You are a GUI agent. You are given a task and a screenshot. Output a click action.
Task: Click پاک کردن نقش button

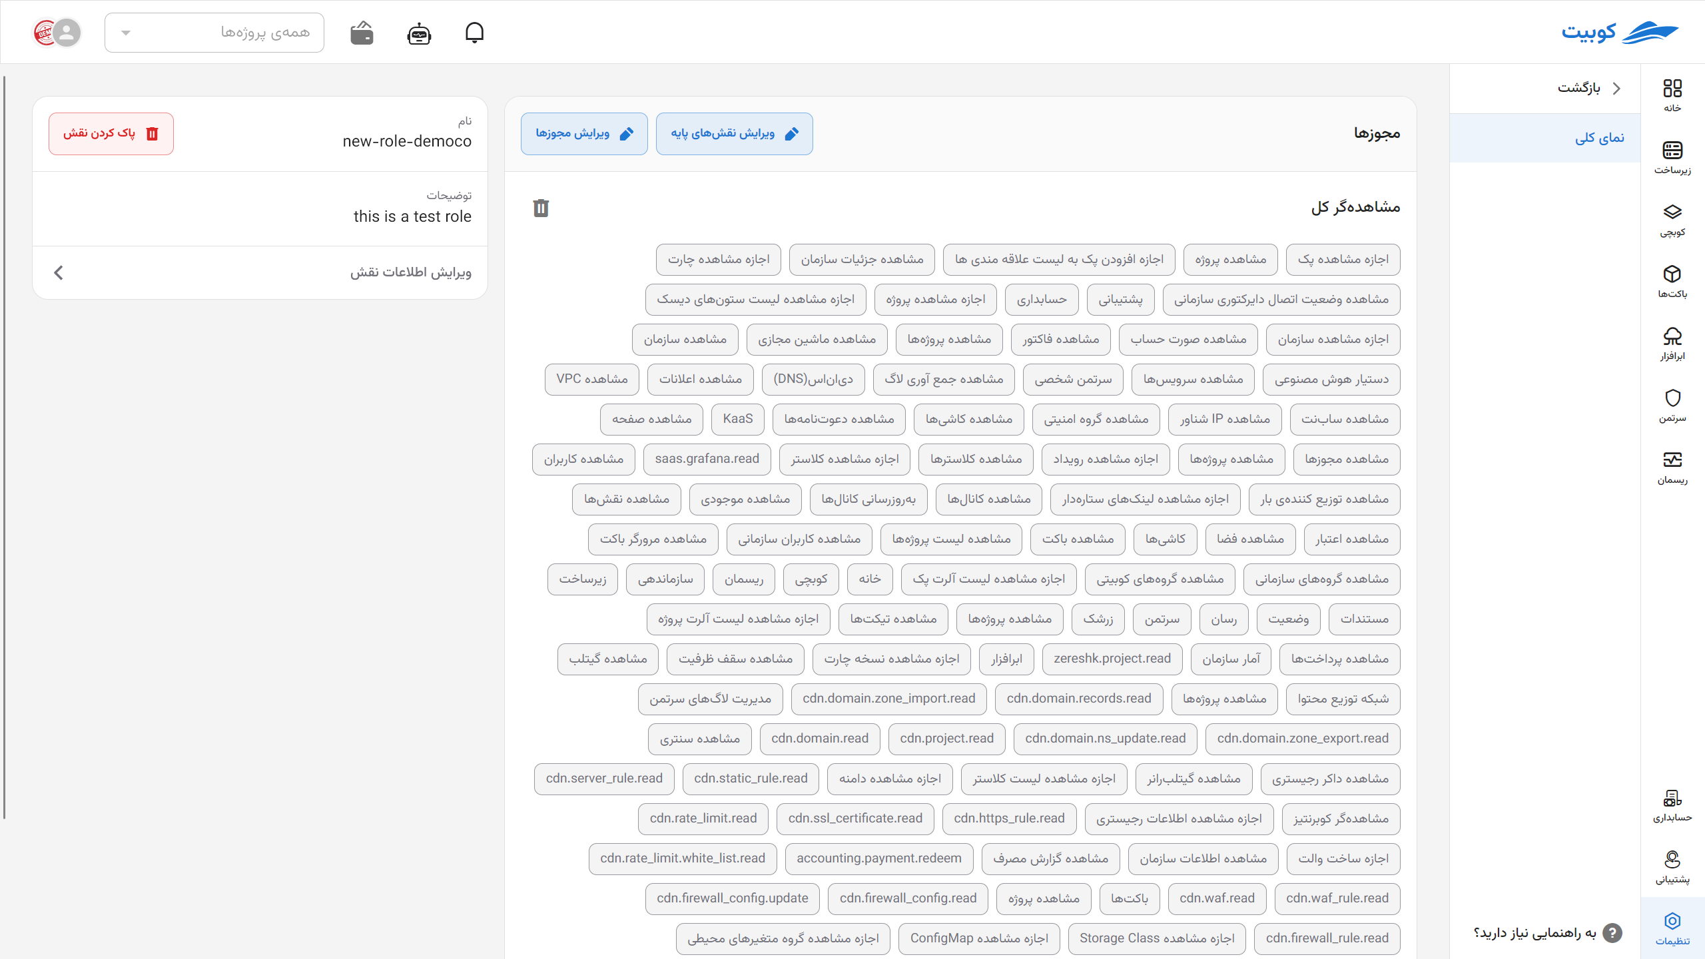tap(111, 134)
